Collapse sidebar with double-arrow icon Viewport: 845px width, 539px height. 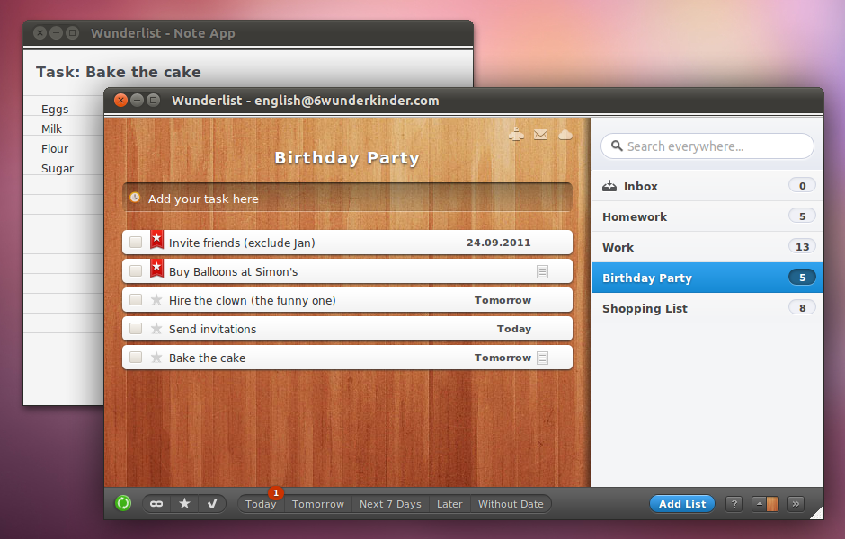coord(796,504)
